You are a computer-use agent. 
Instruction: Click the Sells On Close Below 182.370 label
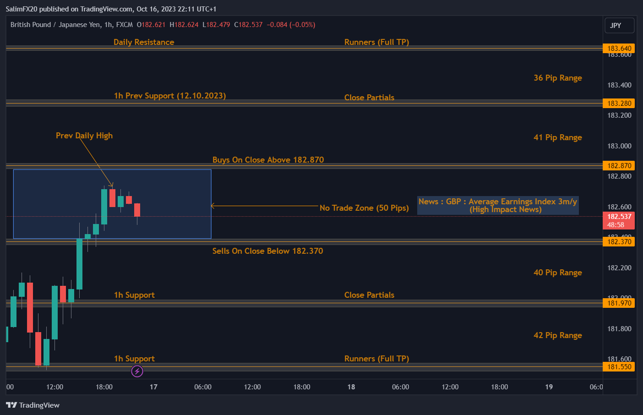(x=267, y=251)
